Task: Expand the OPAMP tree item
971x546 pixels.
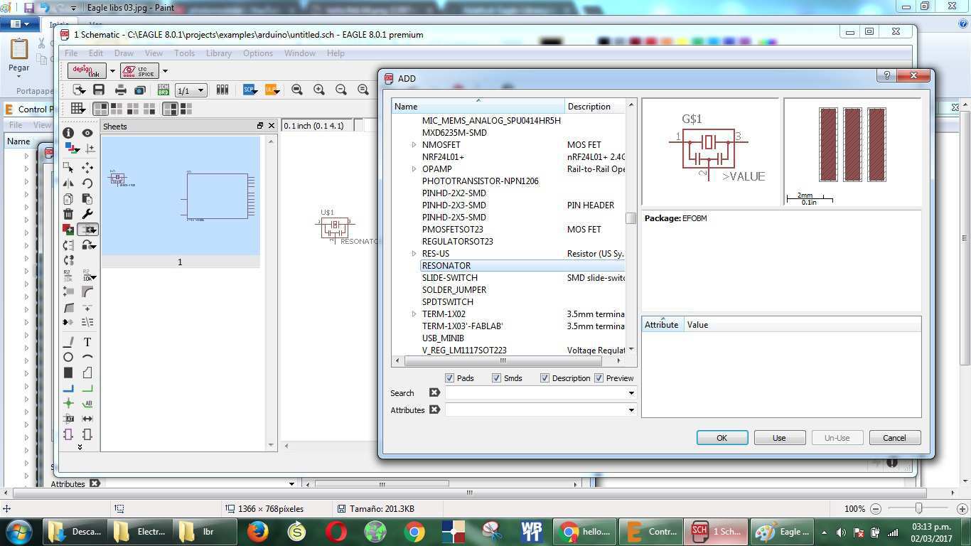Action: (414, 169)
